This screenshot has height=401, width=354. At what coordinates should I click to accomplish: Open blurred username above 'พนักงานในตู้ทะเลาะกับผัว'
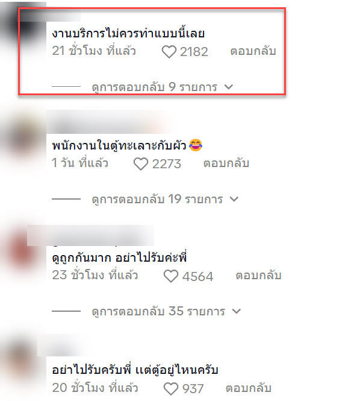click(x=107, y=122)
